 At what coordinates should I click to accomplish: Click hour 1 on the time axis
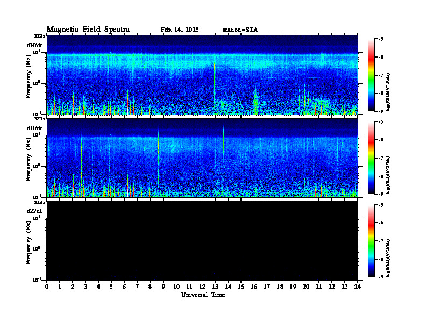coord(60,287)
